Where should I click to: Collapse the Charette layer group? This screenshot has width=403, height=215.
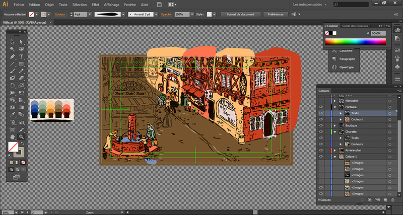click(334, 131)
